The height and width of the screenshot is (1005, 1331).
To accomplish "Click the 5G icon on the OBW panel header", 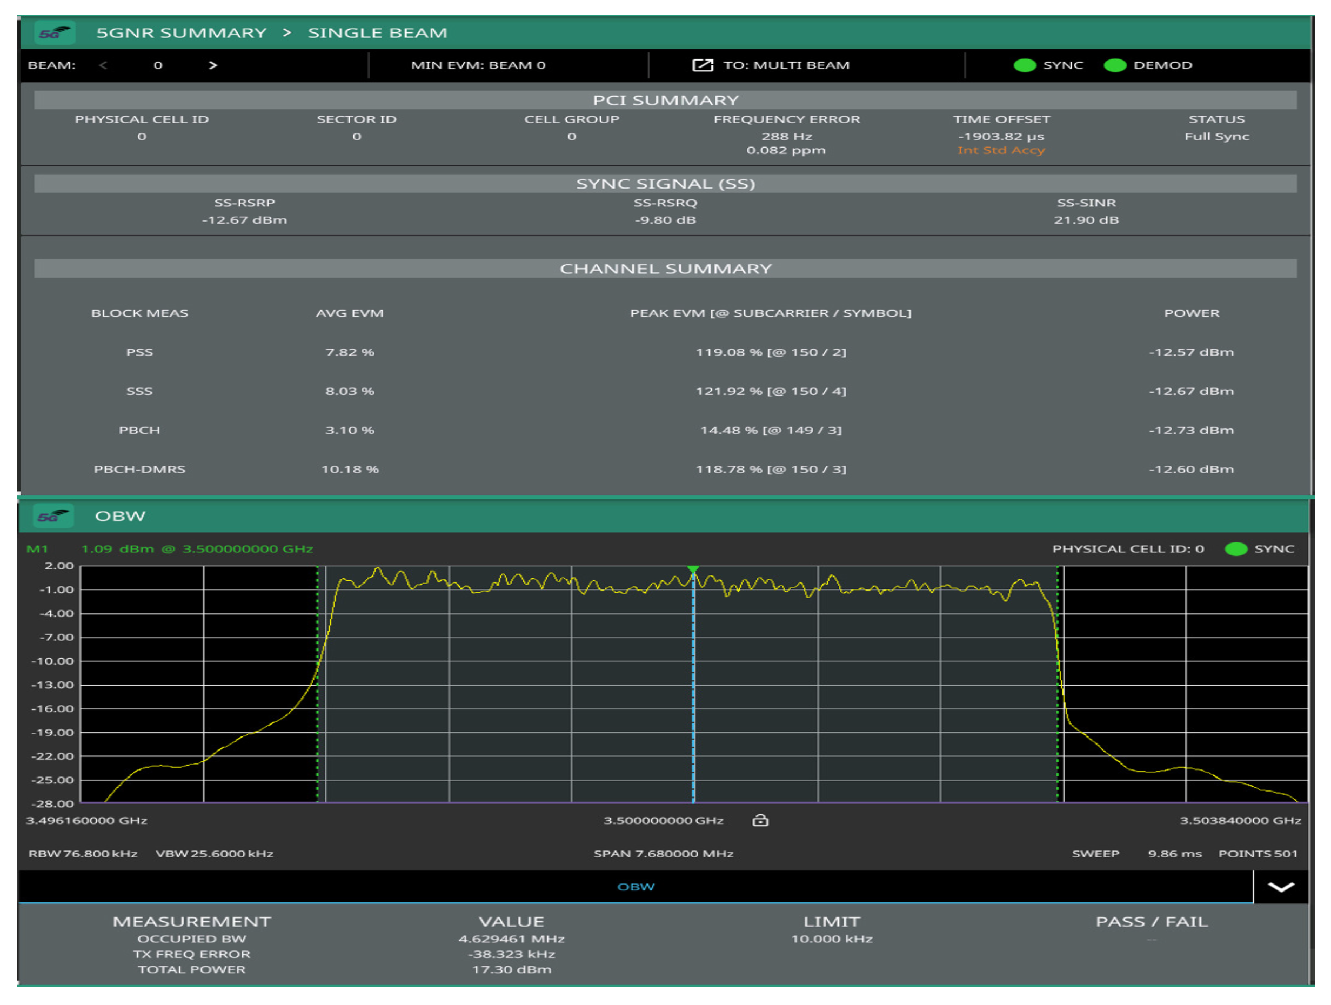I will tap(53, 516).
